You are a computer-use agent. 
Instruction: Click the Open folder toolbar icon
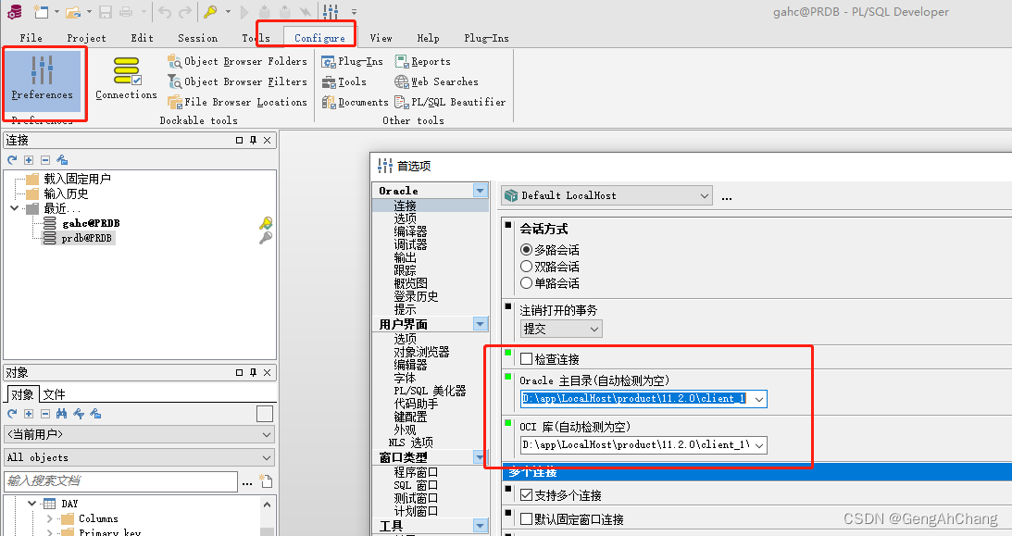click(x=73, y=12)
